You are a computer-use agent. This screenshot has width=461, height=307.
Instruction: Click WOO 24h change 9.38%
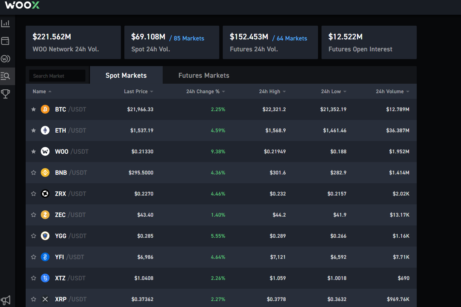tap(218, 152)
